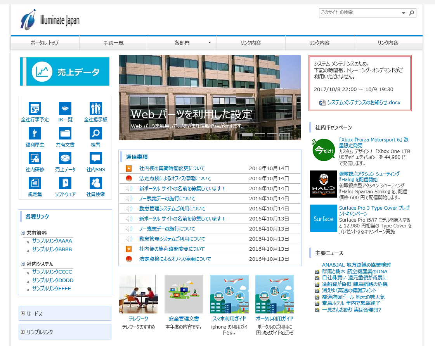Expand the サービス section

(23, 313)
